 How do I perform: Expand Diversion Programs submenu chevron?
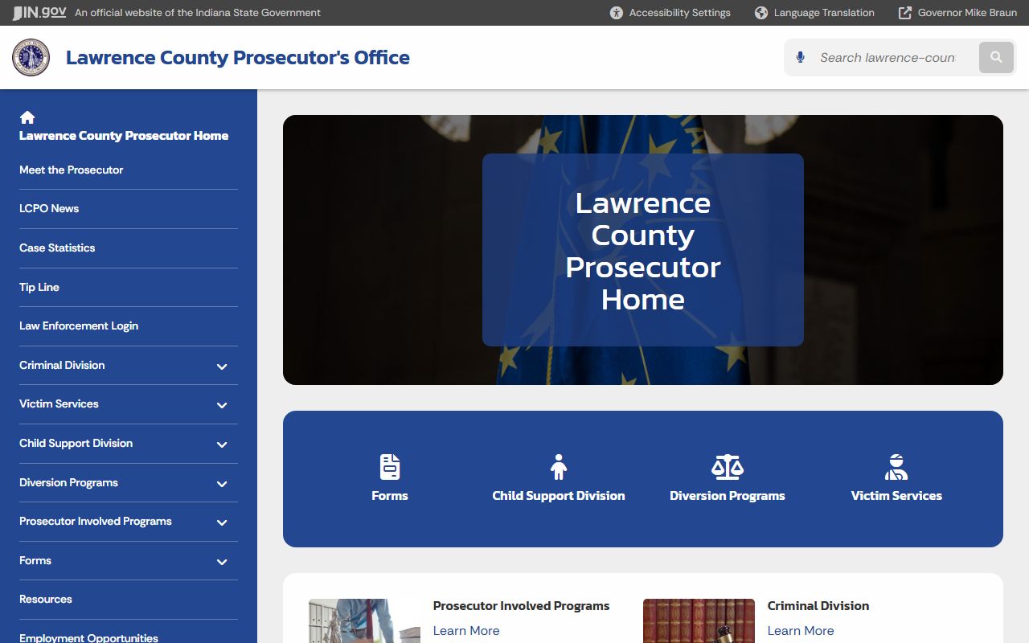(x=222, y=484)
